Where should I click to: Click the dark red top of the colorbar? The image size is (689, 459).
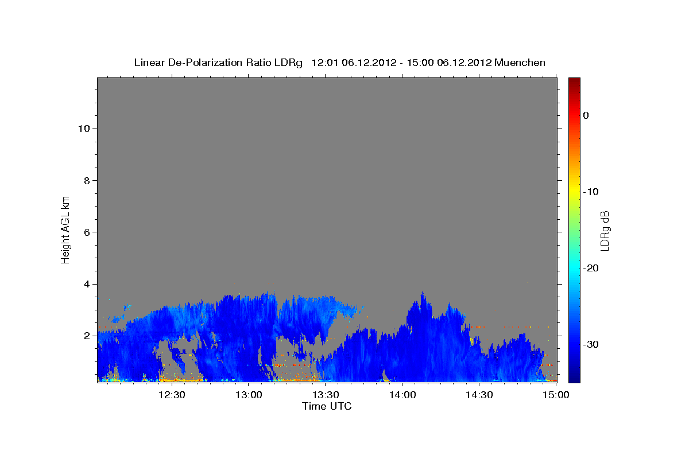(574, 81)
